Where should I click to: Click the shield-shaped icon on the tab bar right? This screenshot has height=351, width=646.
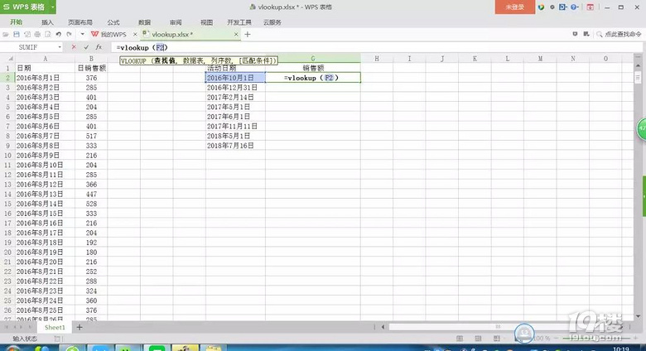[x=575, y=34]
